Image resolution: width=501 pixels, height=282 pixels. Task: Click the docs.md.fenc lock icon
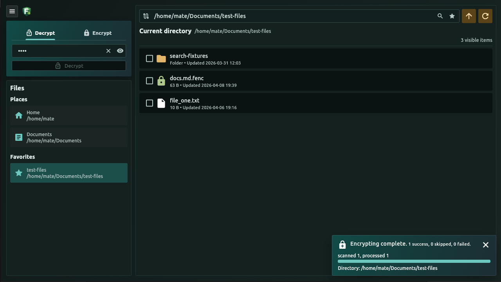tap(161, 81)
